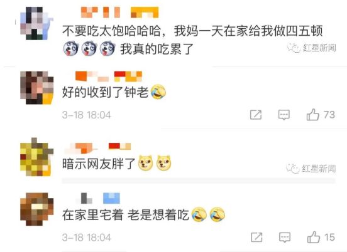Click the 15 like count
Screen dimensions: 347x252
330,238
